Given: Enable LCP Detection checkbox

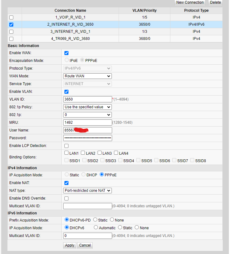Looking at the screenshot, I should pos(66,146).
